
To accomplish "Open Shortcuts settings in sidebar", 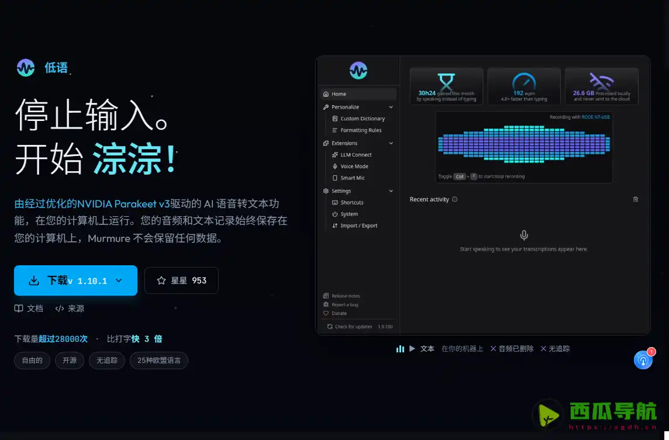I will (x=351, y=203).
